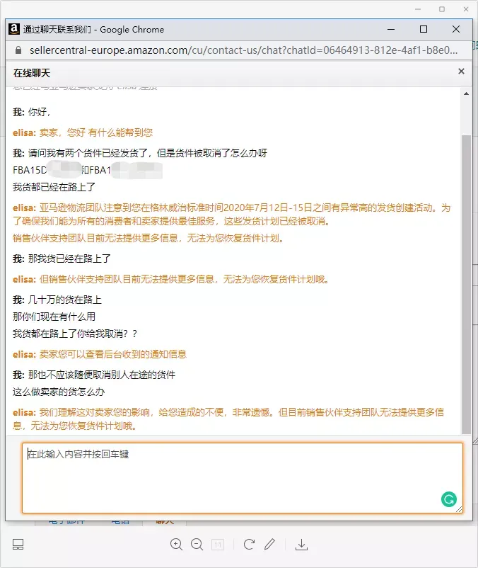The height and width of the screenshot is (568, 478).
Task: Maximize the outer image viewer window
Action: point(442,9)
